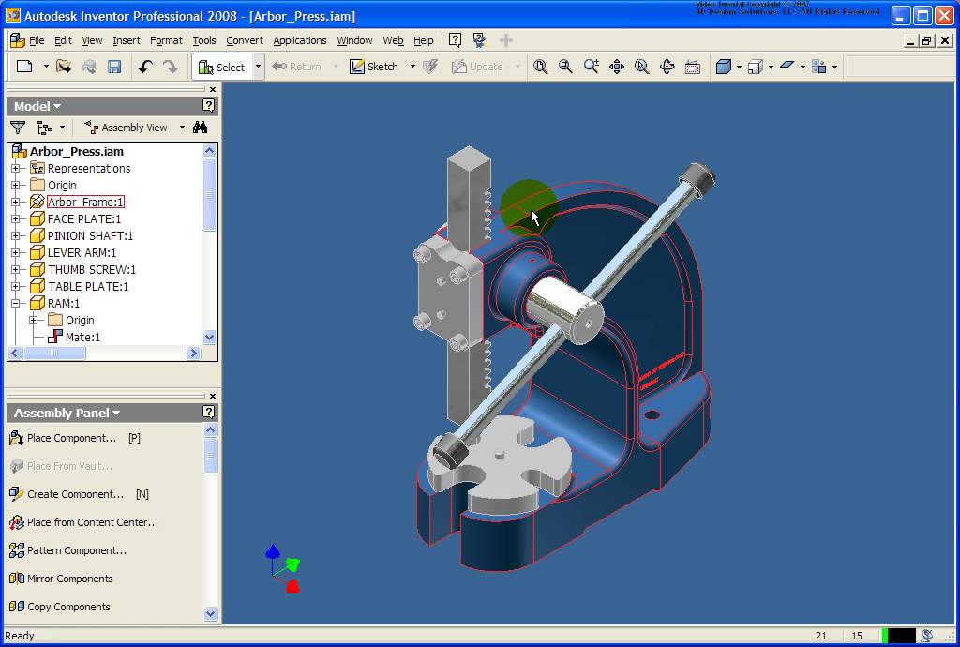
Task: Click the Open file toolbar icon
Action: click(63, 67)
